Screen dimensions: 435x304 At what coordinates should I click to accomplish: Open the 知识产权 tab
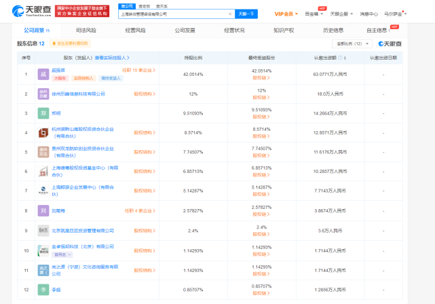284,31
